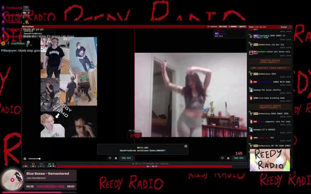The image size is (311, 194).
Task: Cast the right contestant FREE VOTE
Action: click(239, 158)
